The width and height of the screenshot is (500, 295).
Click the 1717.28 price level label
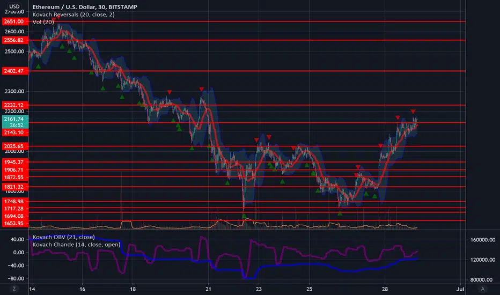click(x=15, y=209)
